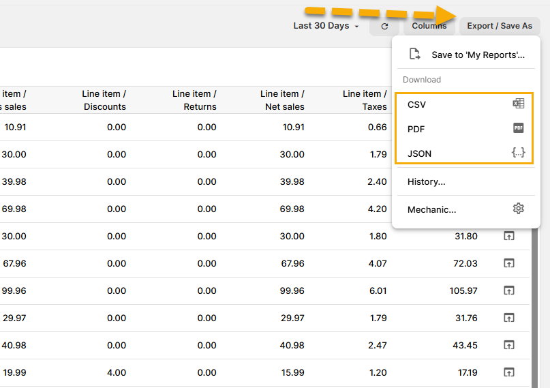This screenshot has width=550, height=388.
Task: Collapse the Export / Save As menu
Action: tap(499, 26)
